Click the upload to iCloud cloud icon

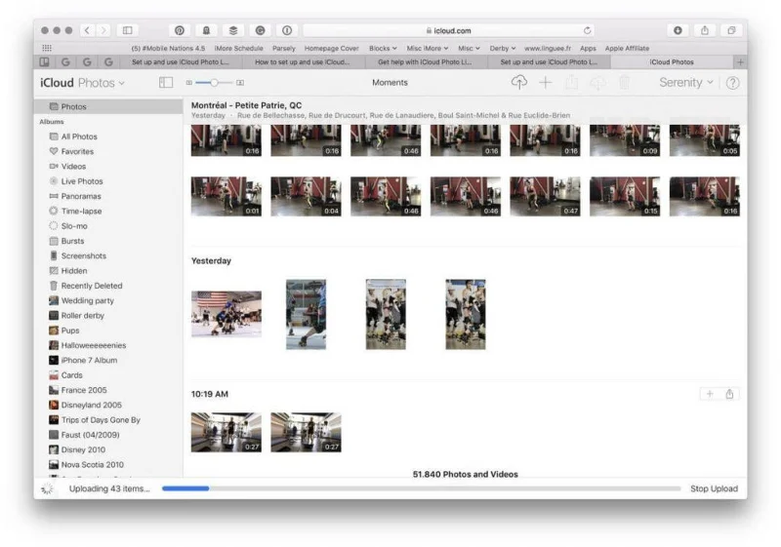click(518, 83)
